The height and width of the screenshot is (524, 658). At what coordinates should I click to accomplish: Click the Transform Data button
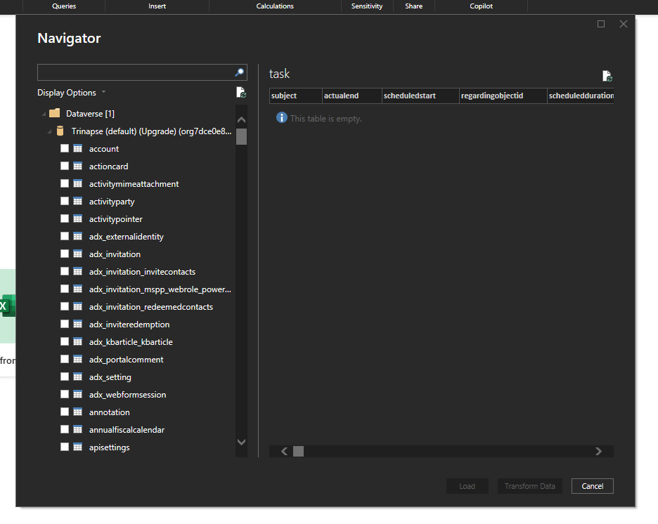click(529, 485)
